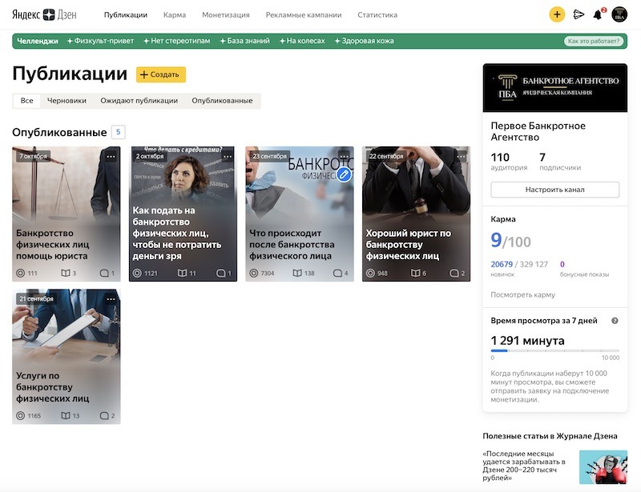The image size is (641, 492).
Task: Switch to the Черновики tab
Action: coord(67,101)
